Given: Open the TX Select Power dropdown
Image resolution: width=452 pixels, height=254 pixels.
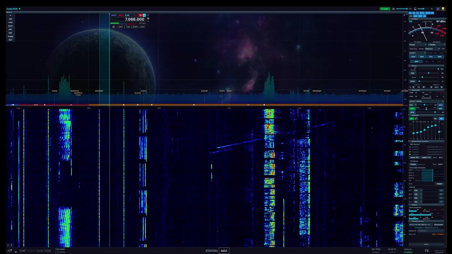Looking at the screenshot, I should click(418, 45).
